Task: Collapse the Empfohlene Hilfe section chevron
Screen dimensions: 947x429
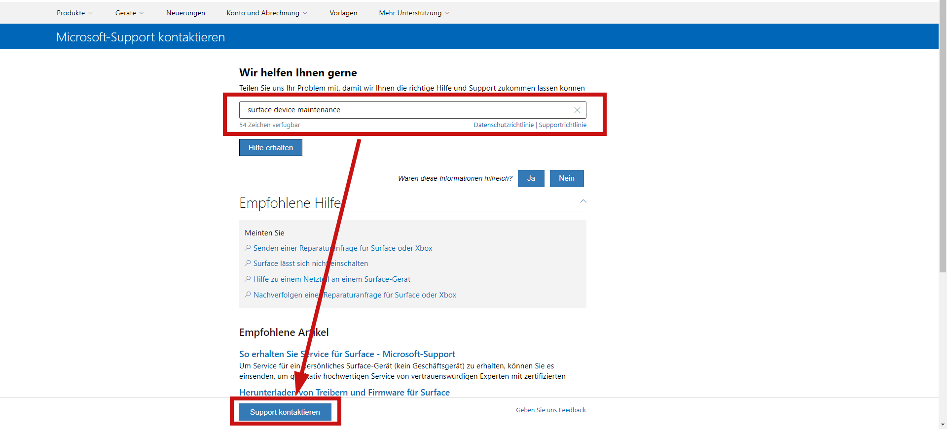Action: [583, 201]
